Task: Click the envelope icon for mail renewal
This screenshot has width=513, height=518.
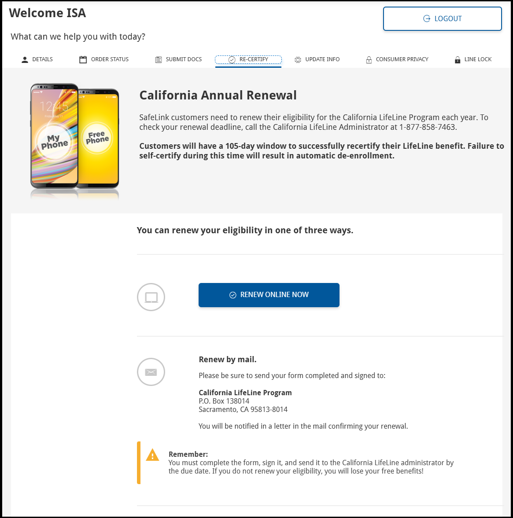Action: 151,372
